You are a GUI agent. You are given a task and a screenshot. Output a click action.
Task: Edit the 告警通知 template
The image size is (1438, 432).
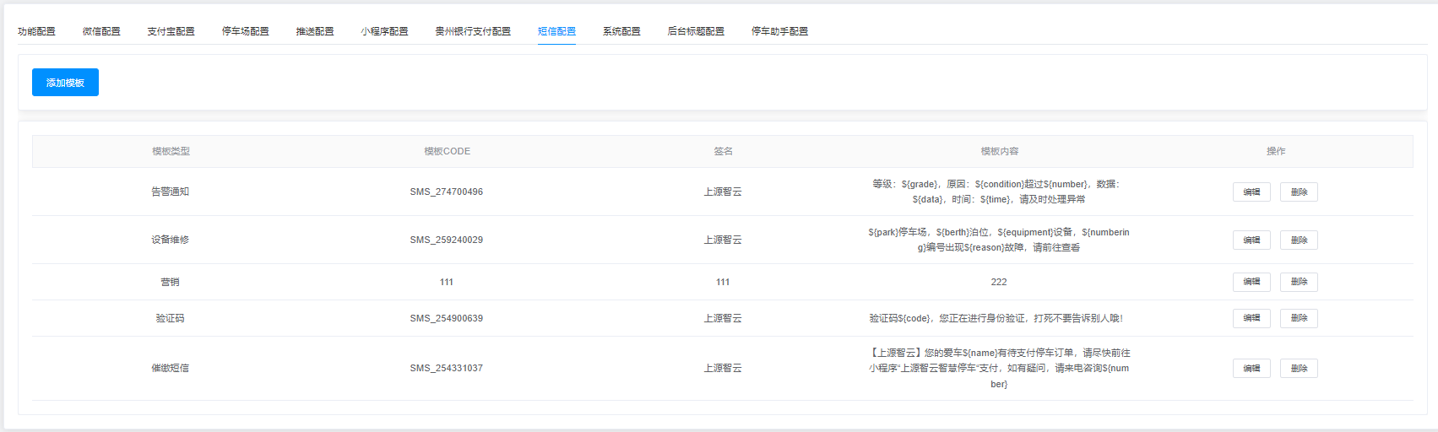click(x=1251, y=192)
